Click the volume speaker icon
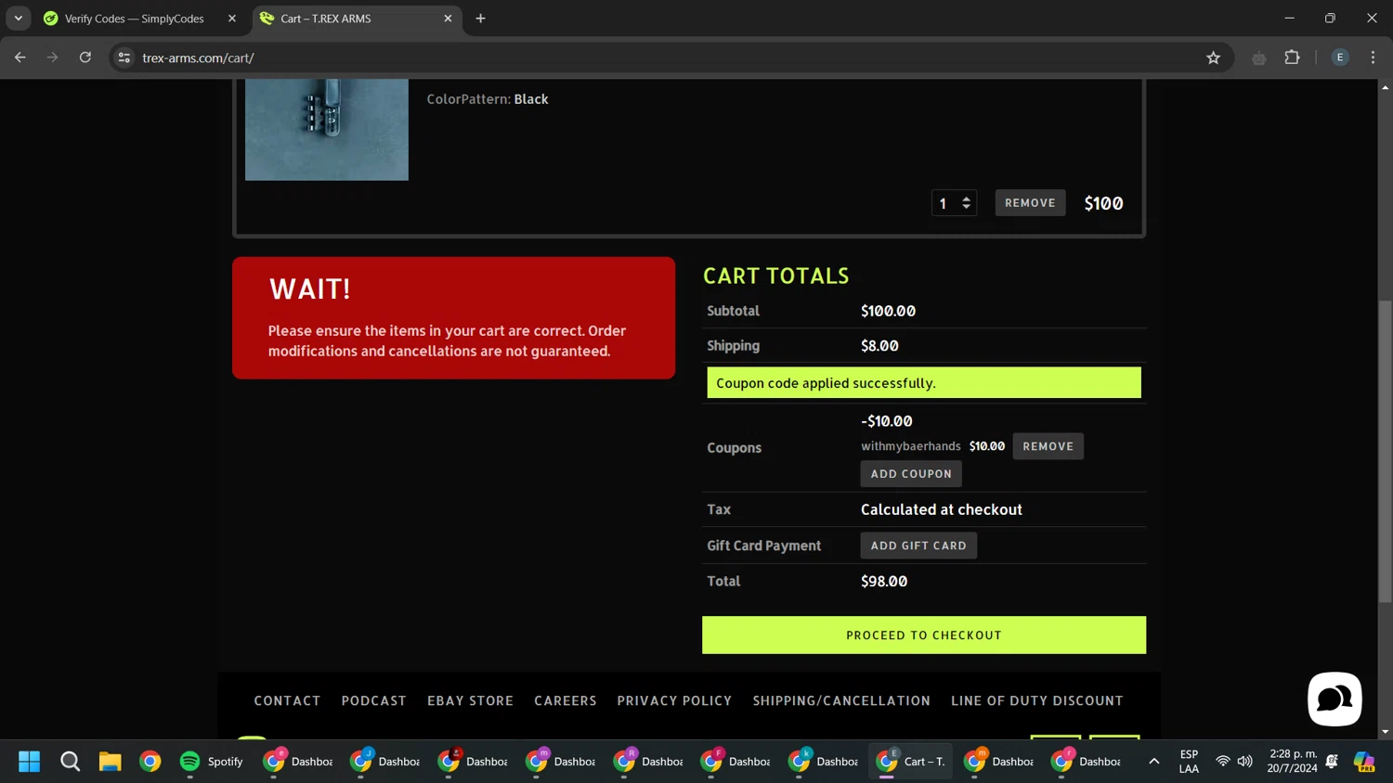This screenshot has height=783, width=1393. point(1245,762)
